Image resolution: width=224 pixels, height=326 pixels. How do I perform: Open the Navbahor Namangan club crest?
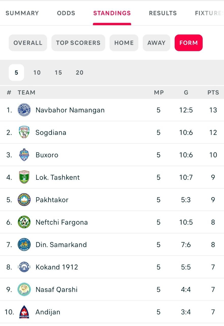click(24, 110)
